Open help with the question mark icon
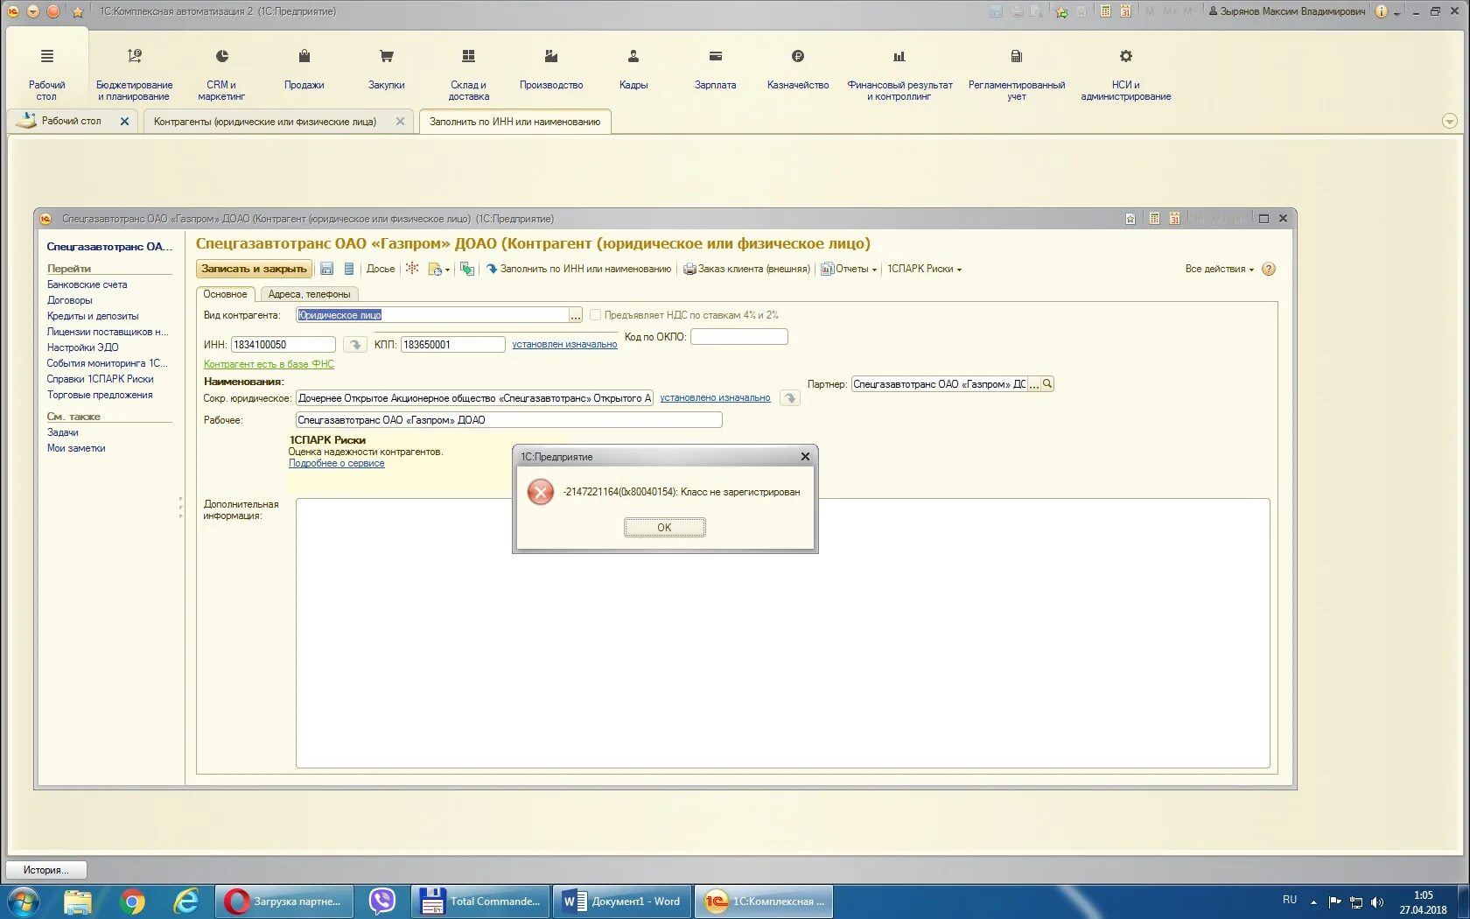The width and height of the screenshot is (1470, 919). tap(1269, 269)
